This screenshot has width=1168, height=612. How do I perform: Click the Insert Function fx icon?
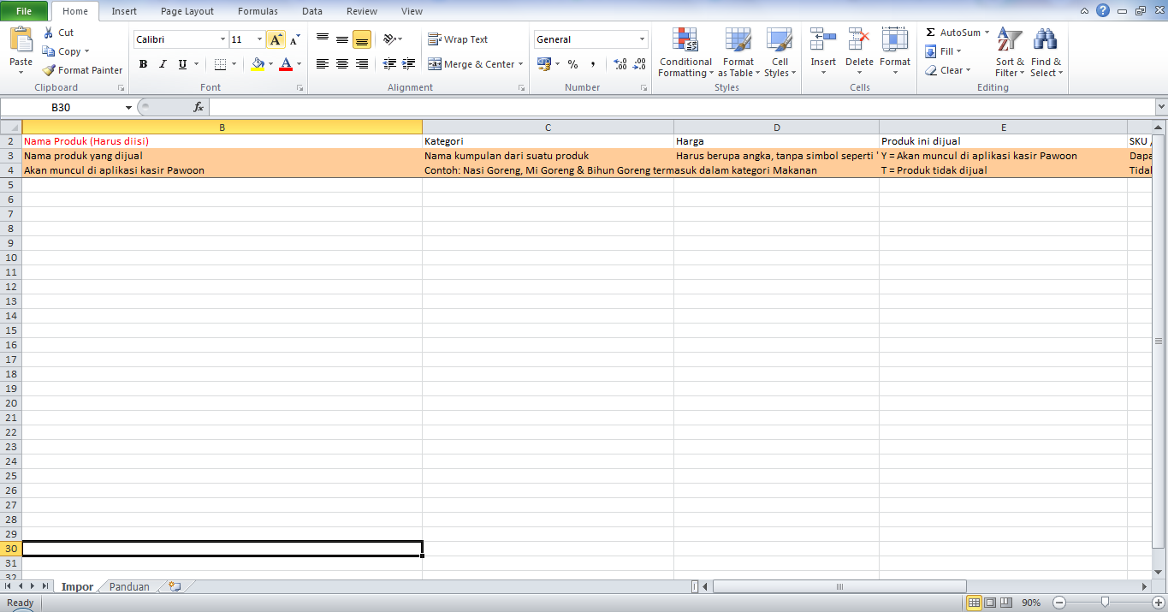point(199,107)
